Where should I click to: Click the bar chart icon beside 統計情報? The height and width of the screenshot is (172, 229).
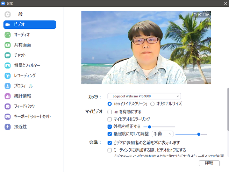8,96
